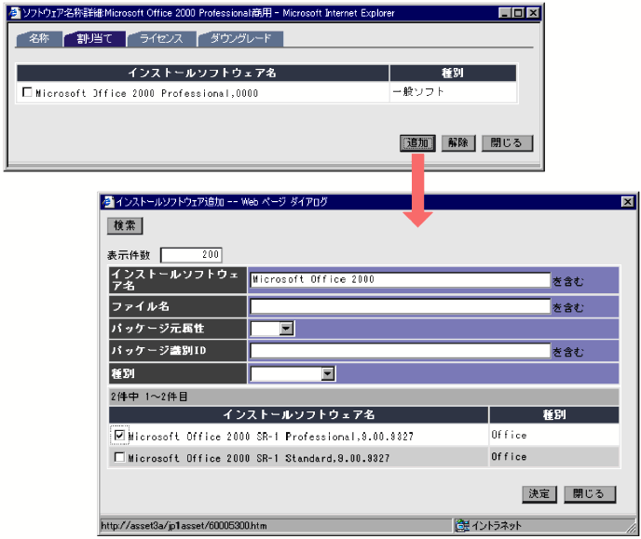Click the 解除 button

pos(458,143)
